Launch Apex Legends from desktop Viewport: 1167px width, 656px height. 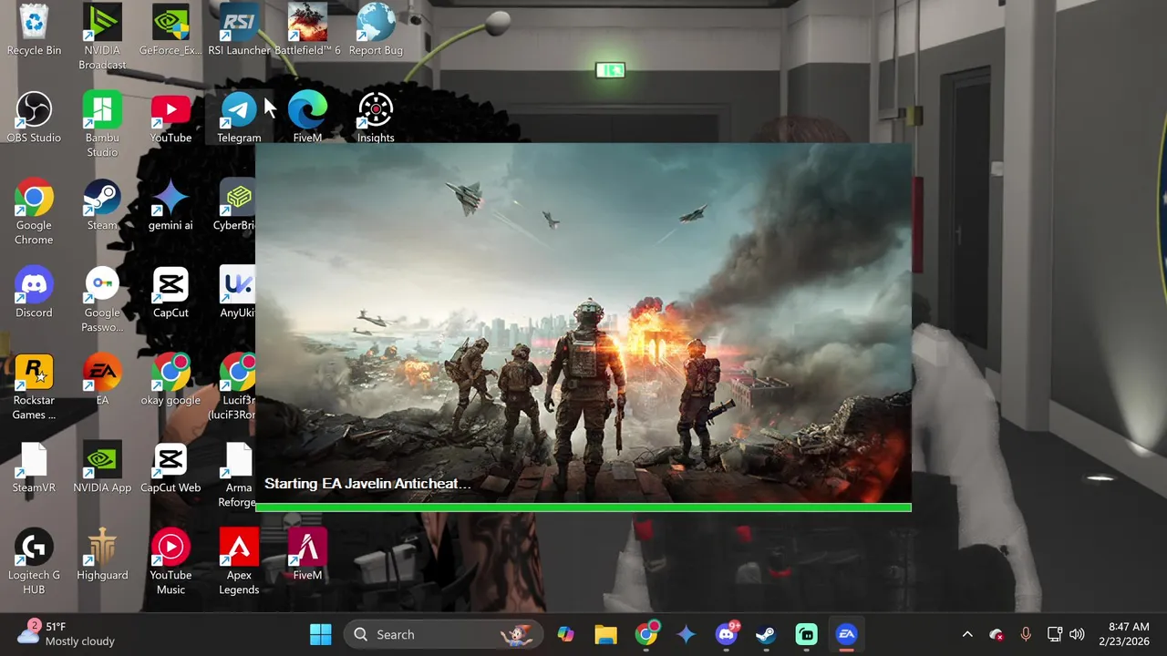pos(239,562)
